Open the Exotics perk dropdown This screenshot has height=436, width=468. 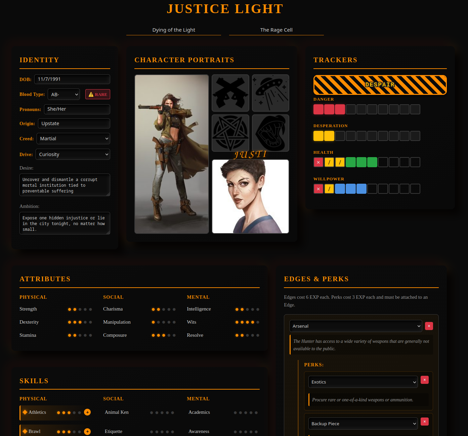coord(363,382)
